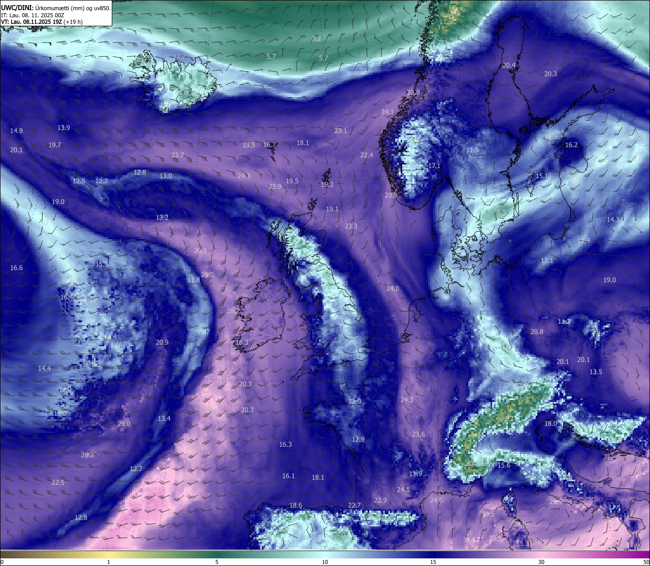Click the 19.3 value near Shetland
This screenshot has height=566, width=650.
[327, 184]
